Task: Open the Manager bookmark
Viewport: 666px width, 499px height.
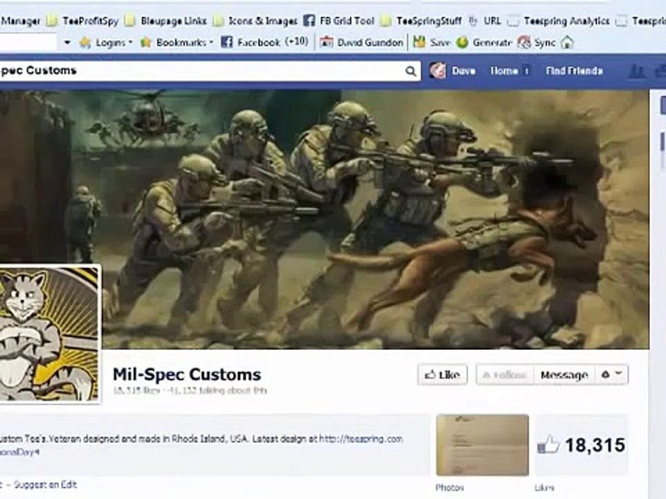Action: [20, 21]
